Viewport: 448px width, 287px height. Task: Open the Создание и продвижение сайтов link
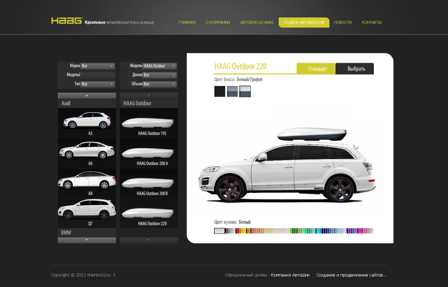pos(351,275)
